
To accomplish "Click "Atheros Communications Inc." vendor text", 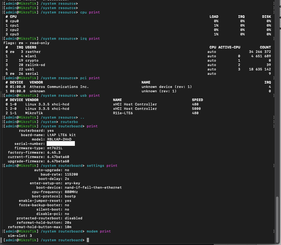I will point(59,87).
